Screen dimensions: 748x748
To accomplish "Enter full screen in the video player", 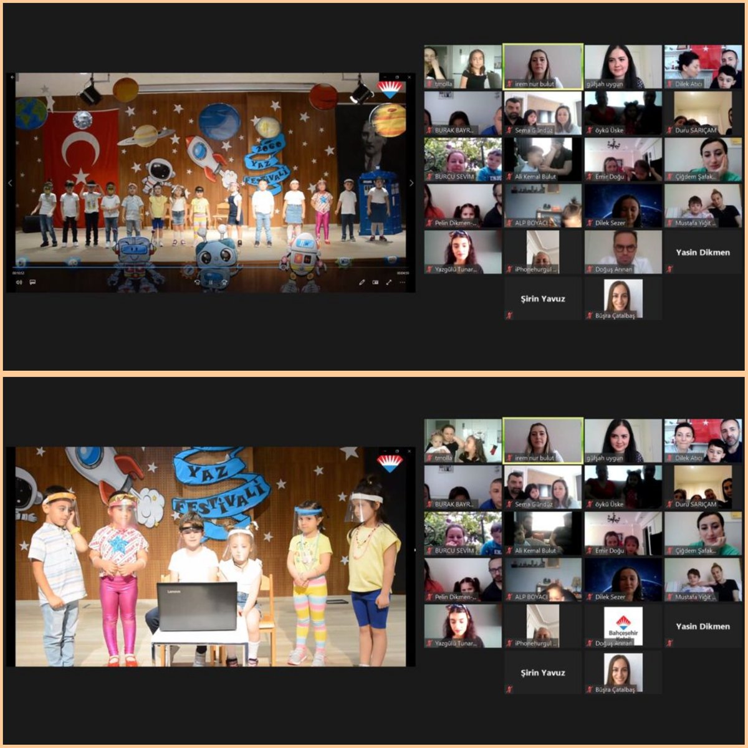I will (x=389, y=282).
